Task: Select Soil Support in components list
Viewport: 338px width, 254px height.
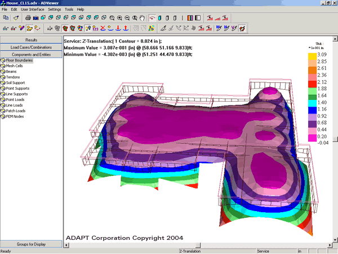Action: 15,83
